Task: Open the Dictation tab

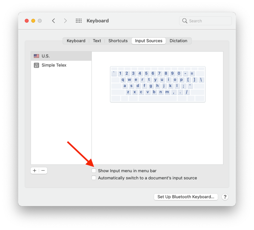Action: click(x=179, y=41)
